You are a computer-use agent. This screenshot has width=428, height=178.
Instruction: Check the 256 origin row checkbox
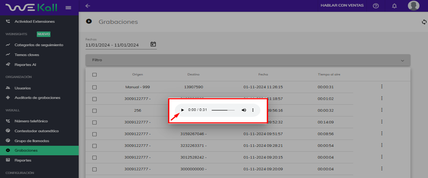(94, 111)
